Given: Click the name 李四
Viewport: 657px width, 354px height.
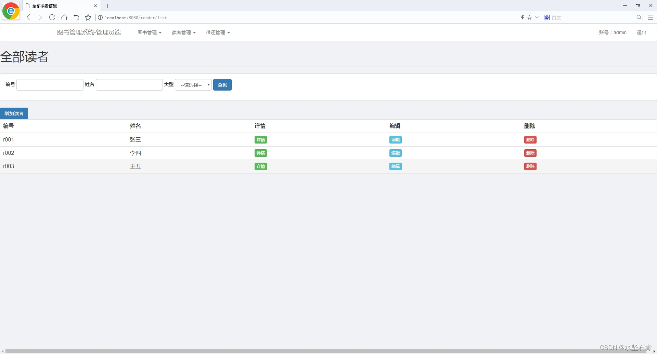Looking at the screenshot, I should tap(136, 153).
